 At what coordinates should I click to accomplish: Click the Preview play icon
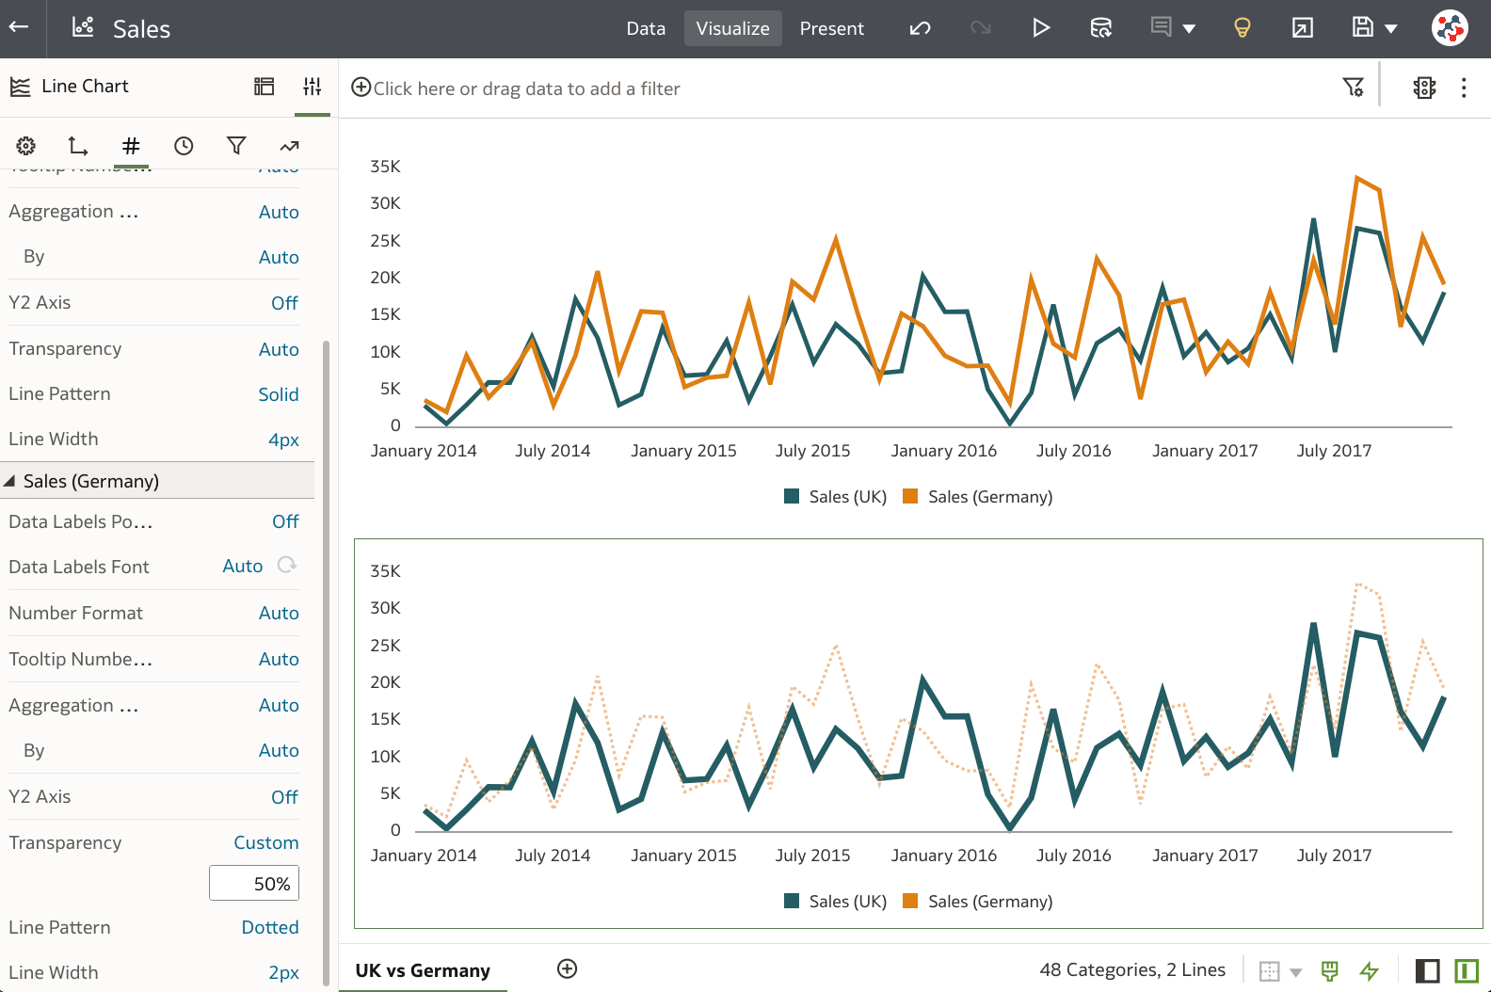(x=1040, y=28)
